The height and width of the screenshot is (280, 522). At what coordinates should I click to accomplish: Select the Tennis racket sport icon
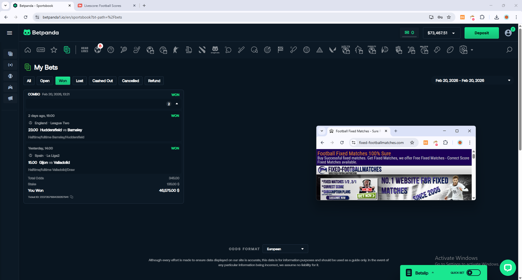coord(124,50)
